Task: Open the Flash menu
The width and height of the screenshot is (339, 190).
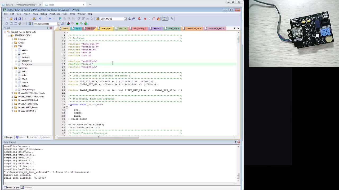Action: pyautogui.click(x=35, y=14)
